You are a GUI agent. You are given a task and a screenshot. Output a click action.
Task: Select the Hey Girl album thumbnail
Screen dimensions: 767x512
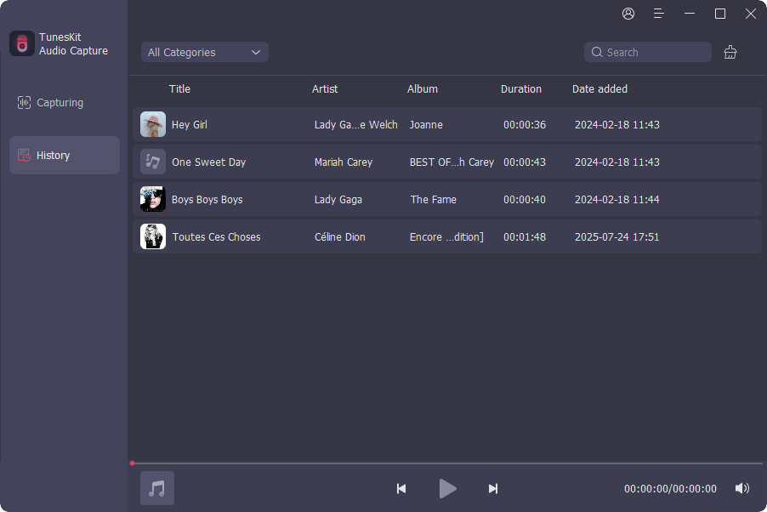pos(153,124)
